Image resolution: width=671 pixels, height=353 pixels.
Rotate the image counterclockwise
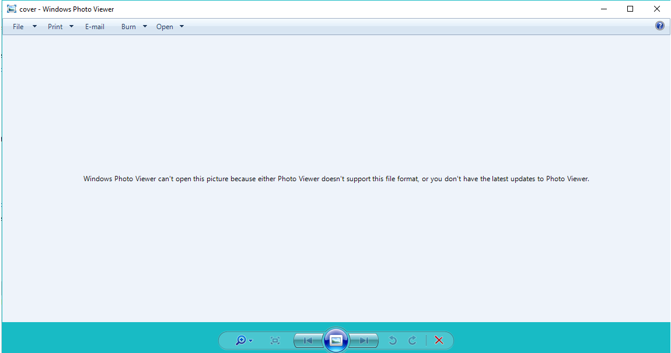click(392, 340)
